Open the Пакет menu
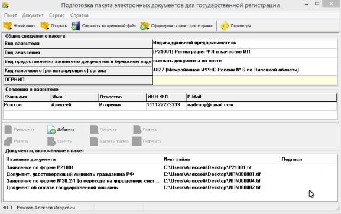This screenshot has width=341, height=214. pyautogui.click(x=10, y=15)
